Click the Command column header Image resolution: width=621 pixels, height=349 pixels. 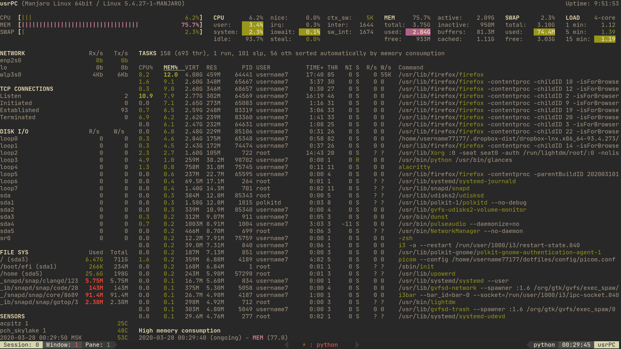(x=410, y=68)
